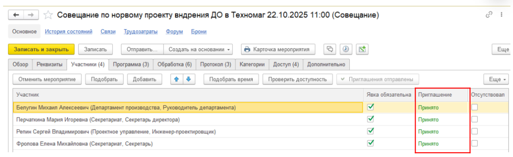Image resolution: width=513 pixels, height=157 pixels.
Task: Toggle mandatory attendance for Фролова Елена
Action: (x=371, y=143)
